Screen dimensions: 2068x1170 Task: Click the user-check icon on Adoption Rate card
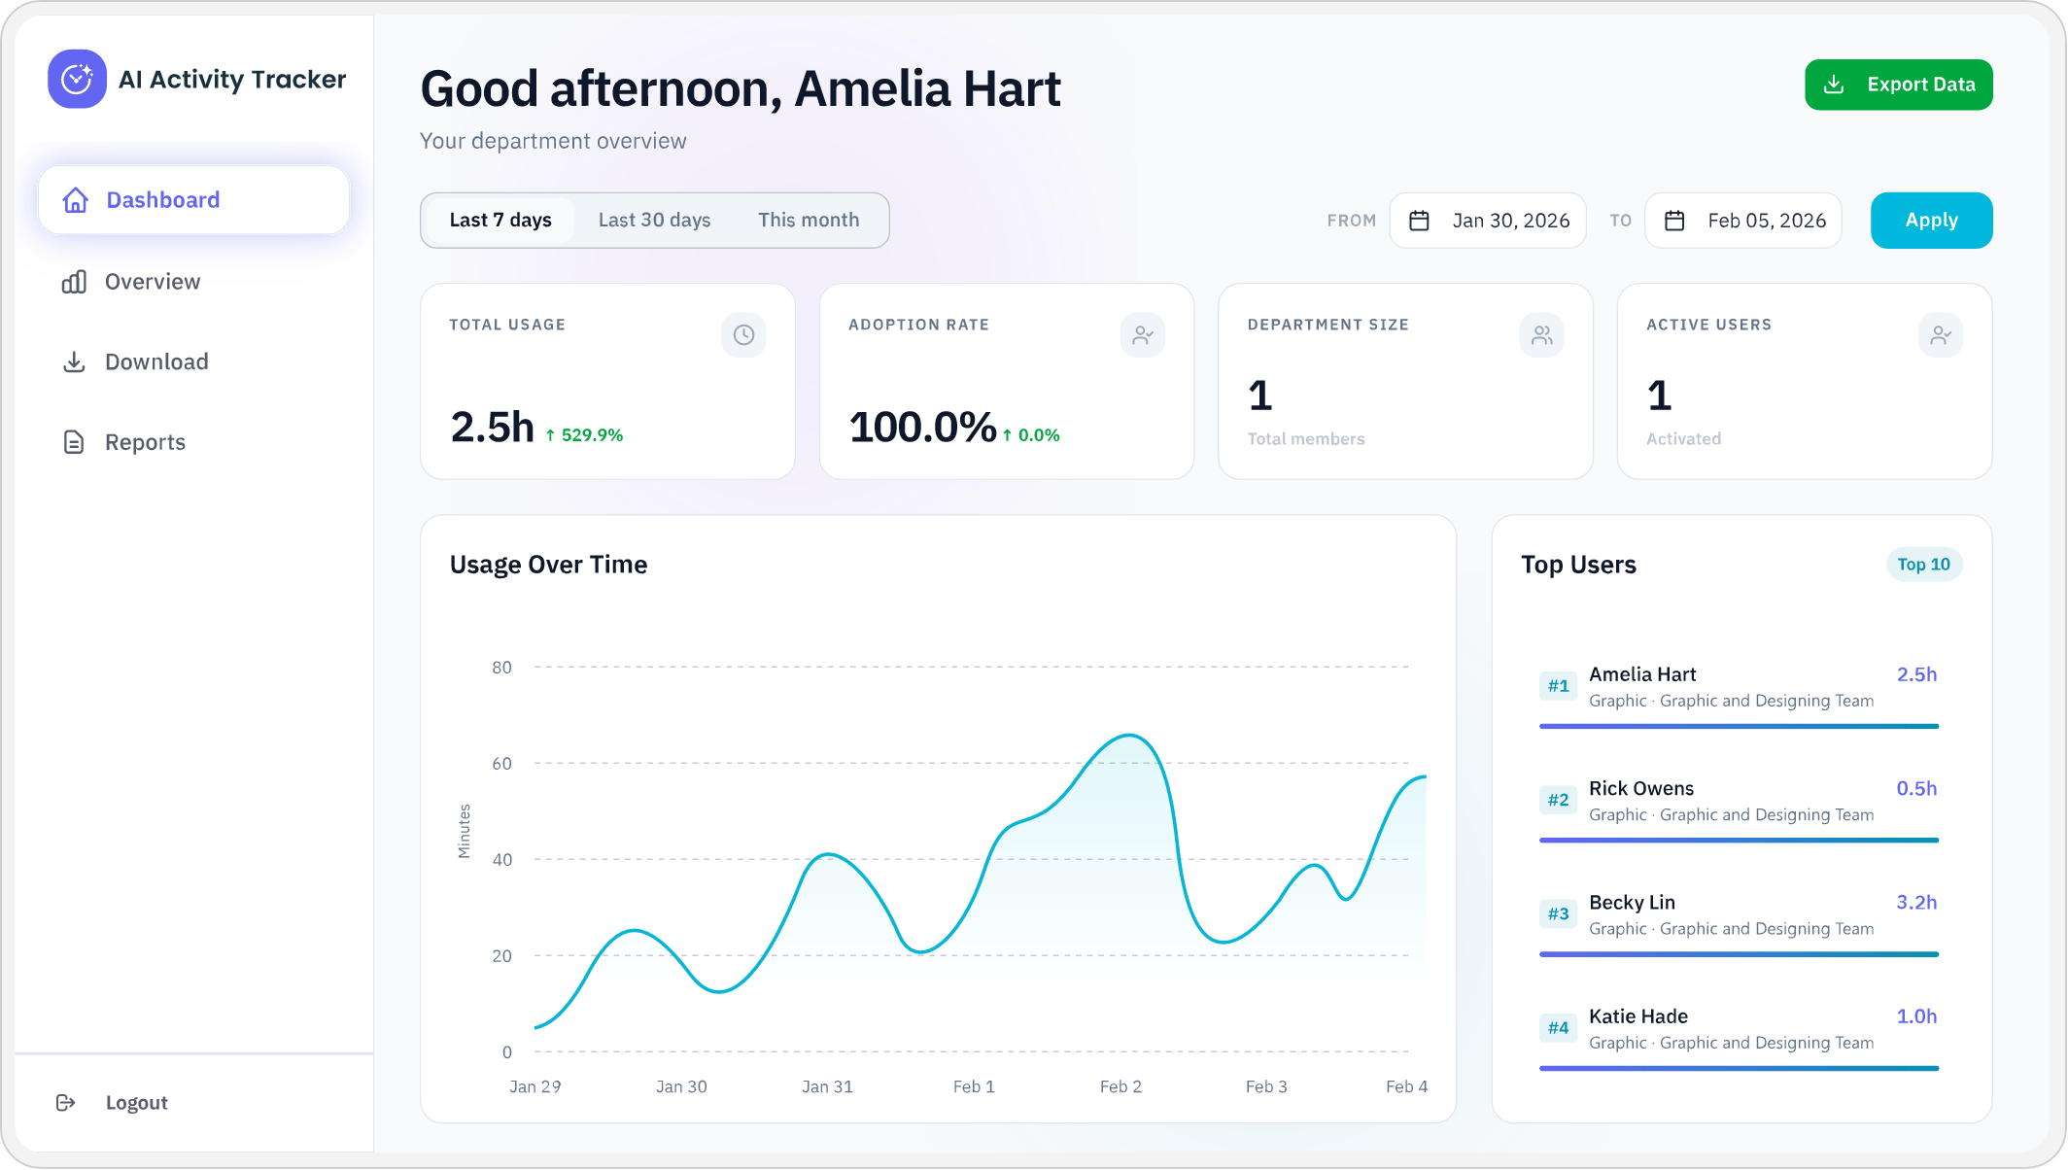coord(1143,334)
